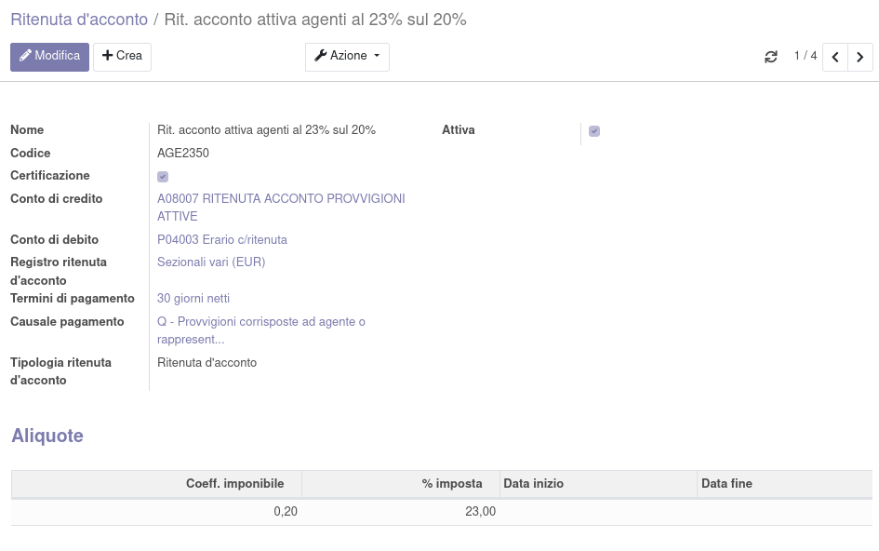Toggle the Certificazione checkbox
This screenshot has width=879, height=551.
(163, 177)
